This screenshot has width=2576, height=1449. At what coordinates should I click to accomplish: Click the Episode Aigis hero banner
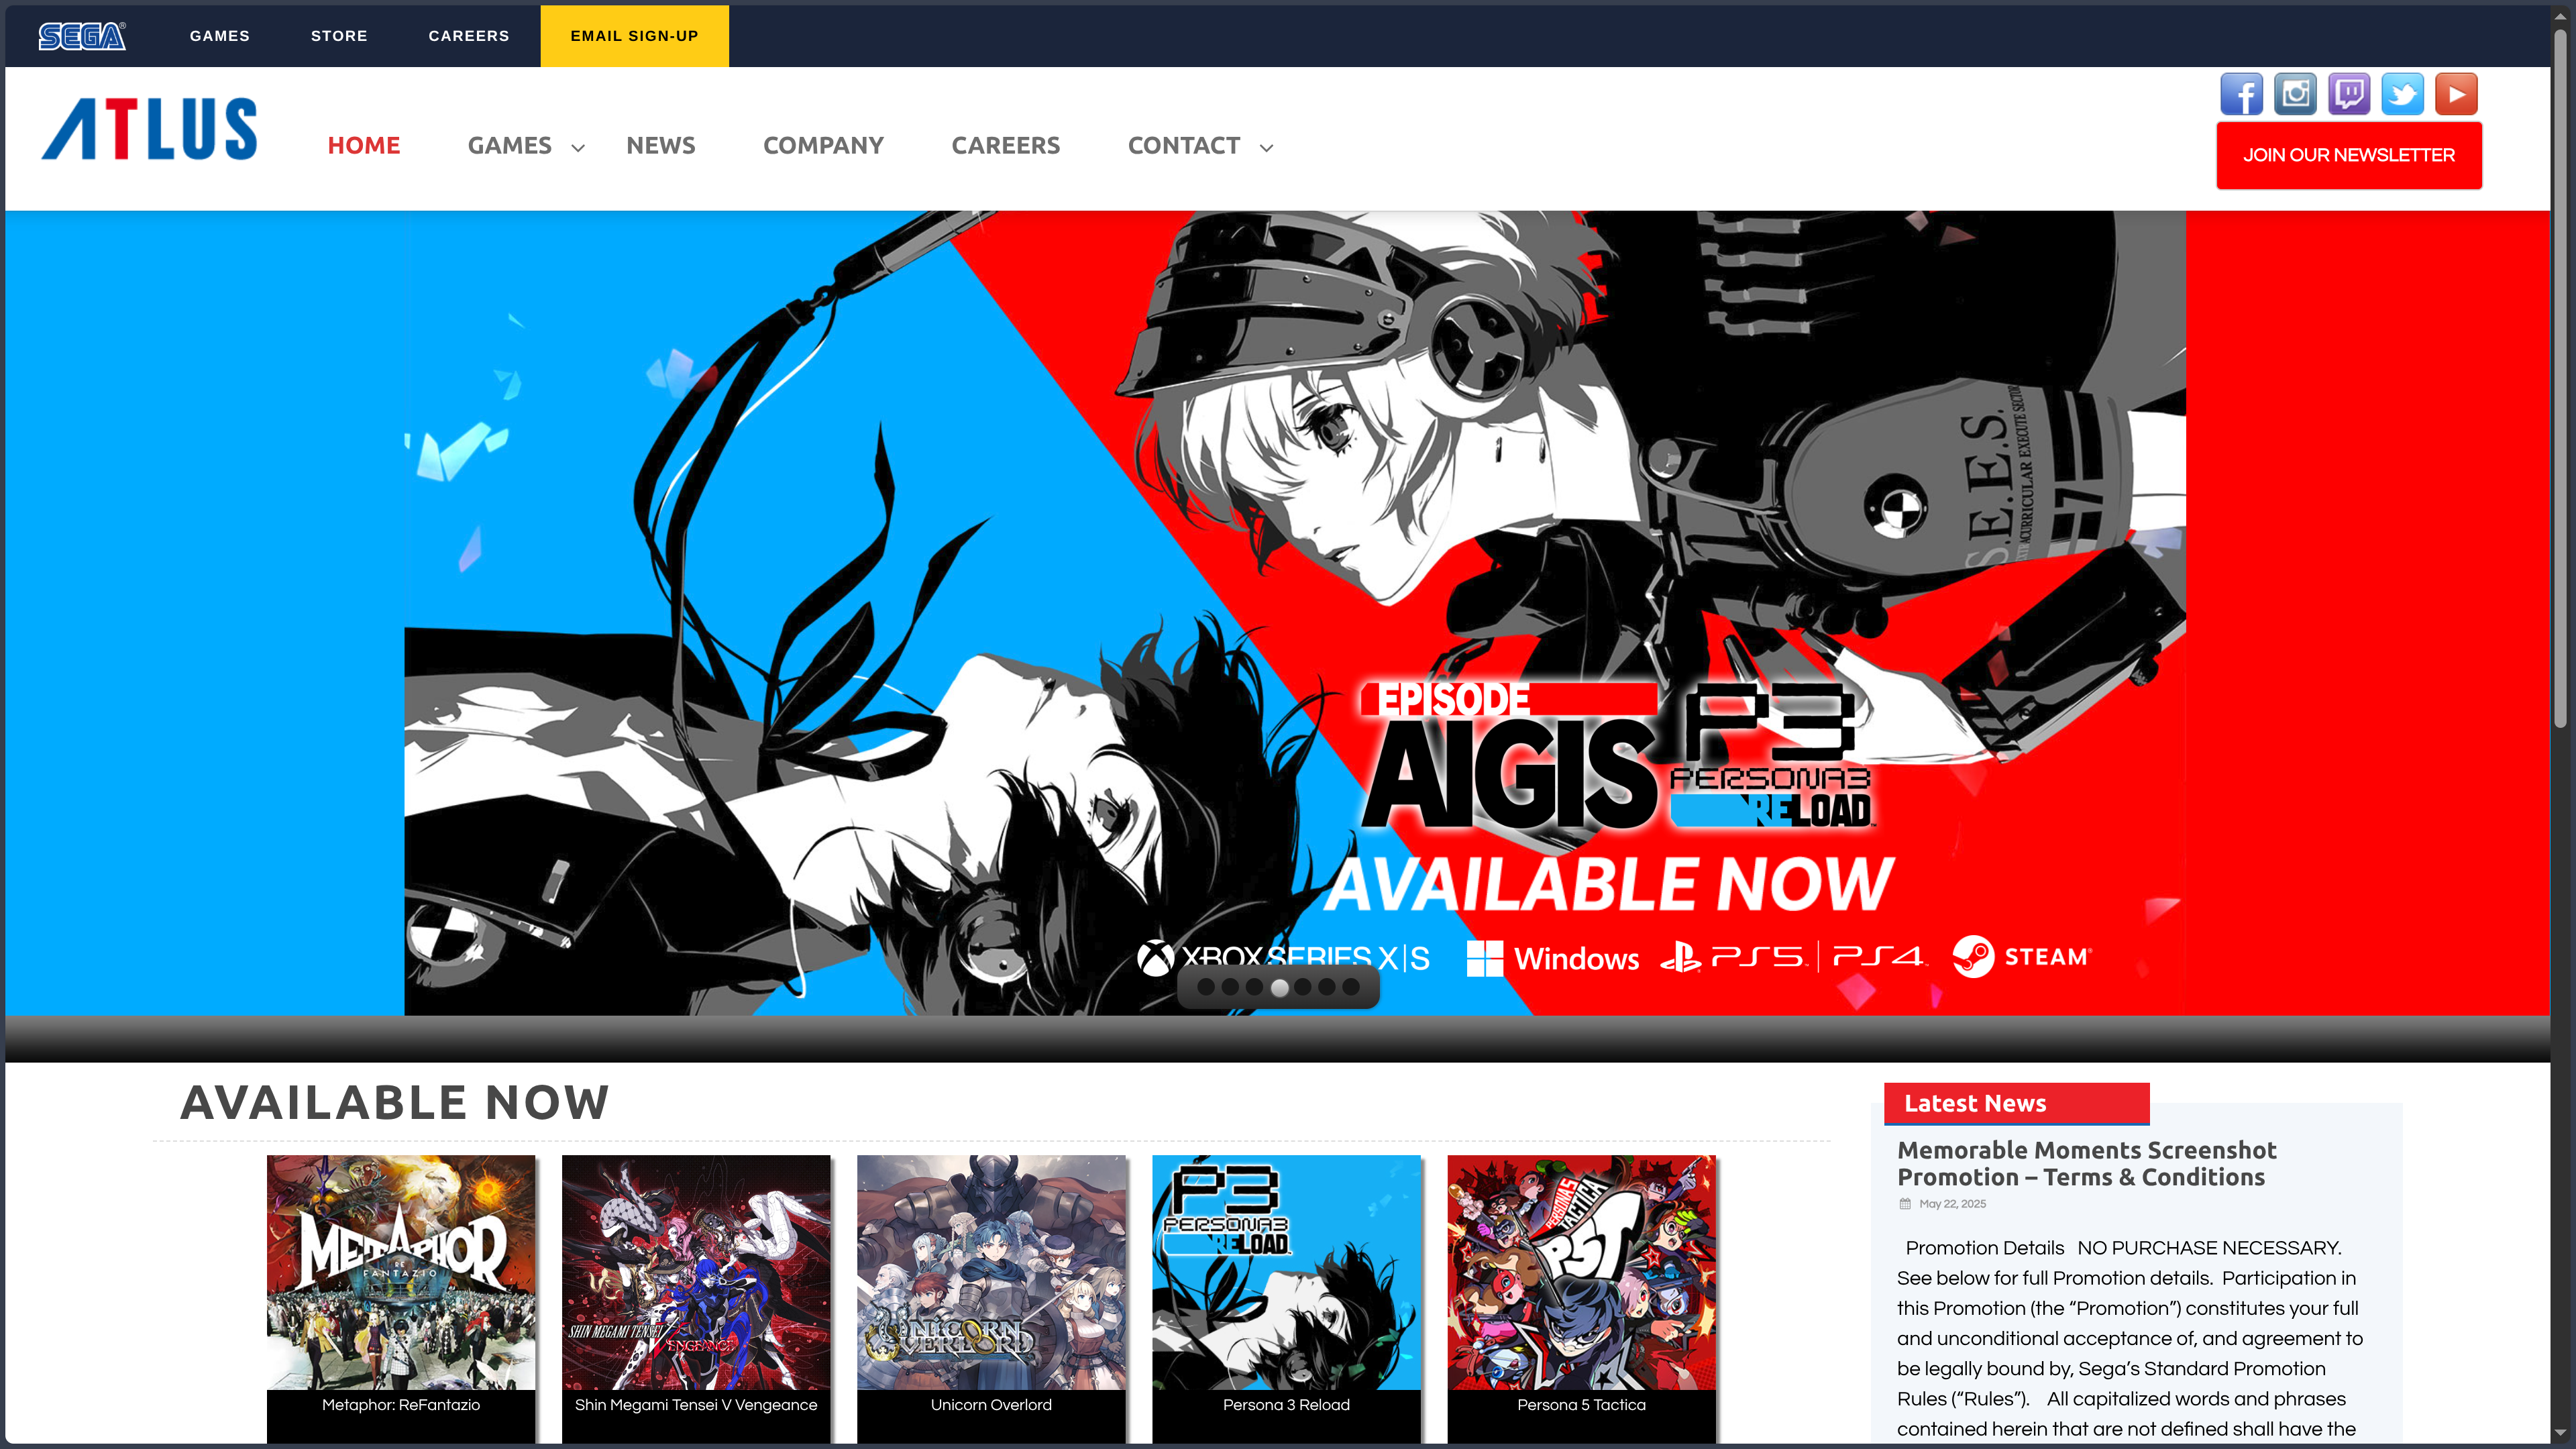point(1277,613)
